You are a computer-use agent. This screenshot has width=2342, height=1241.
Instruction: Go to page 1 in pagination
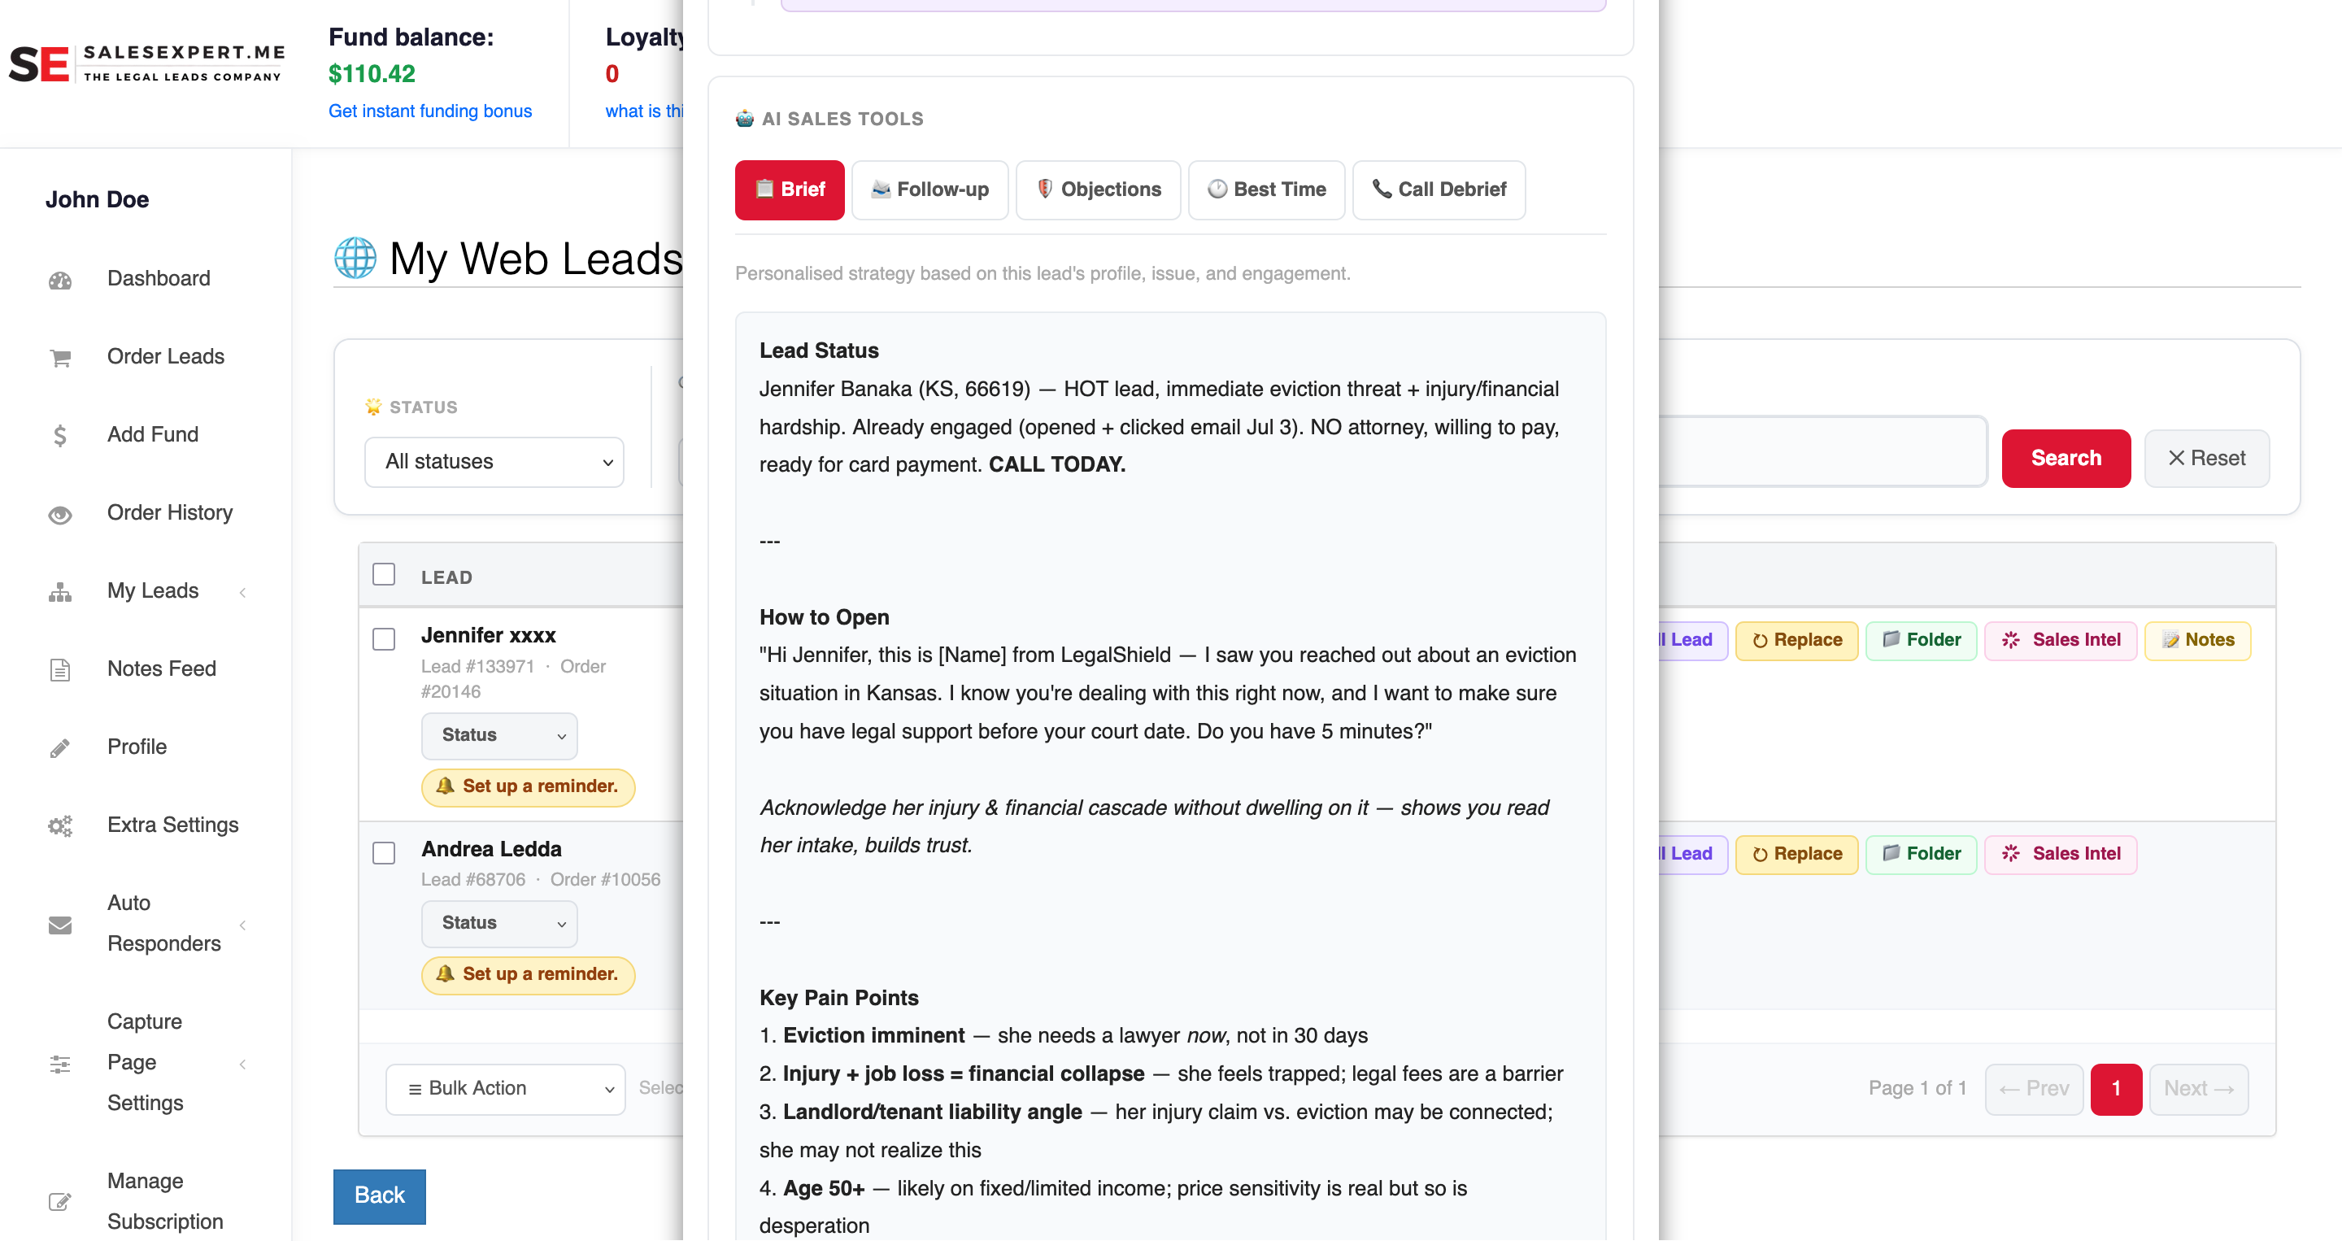tap(2116, 1089)
